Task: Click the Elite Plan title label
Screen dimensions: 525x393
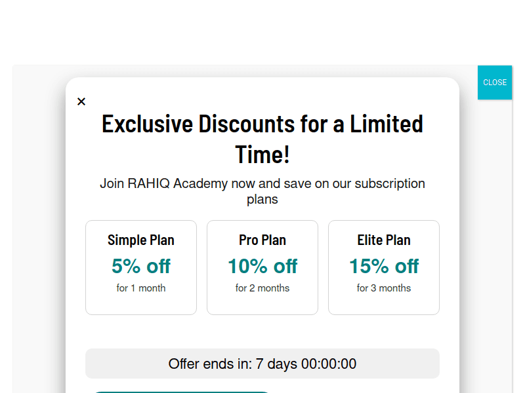Action: pyautogui.click(x=384, y=240)
